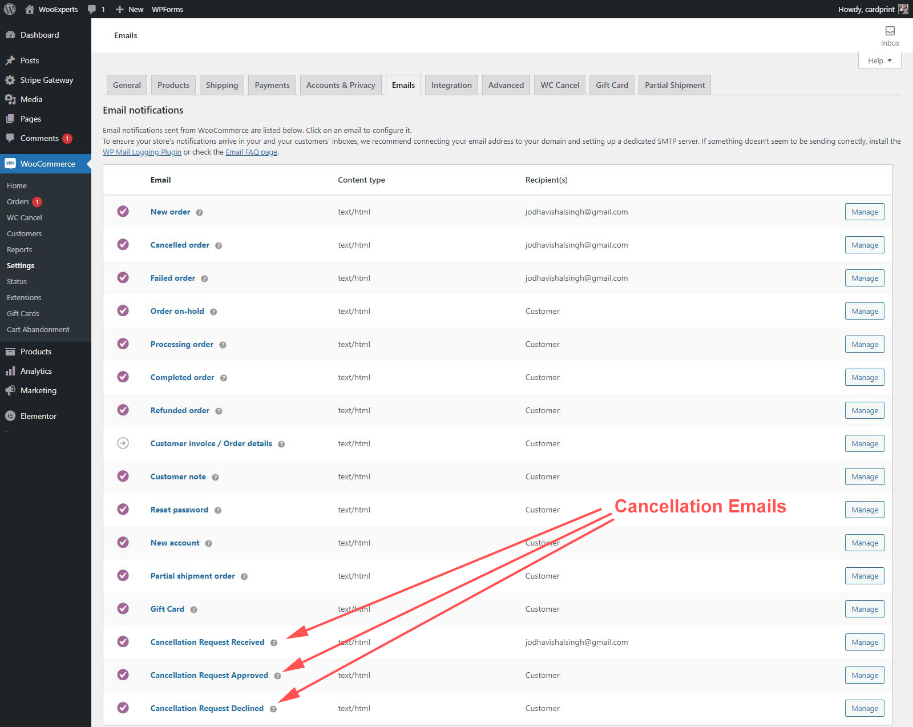Toggle enabled status for Cancelled order email

pyautogui.click(x=123, y=244)
